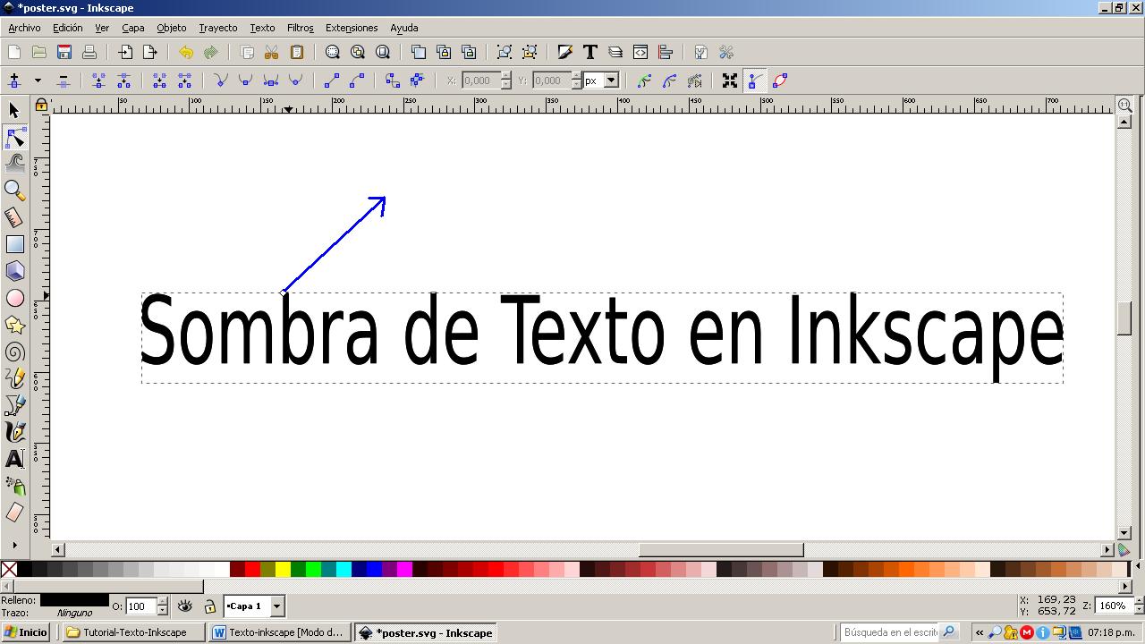The image size is (1145, 644).
Task: Click Delete selected nodes minus icon
Action: click(63, 80)
